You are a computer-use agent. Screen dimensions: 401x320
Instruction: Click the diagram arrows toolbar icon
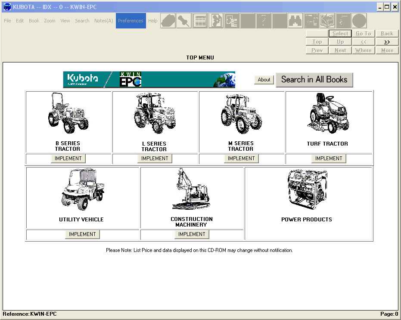click(x=311, y=21)
